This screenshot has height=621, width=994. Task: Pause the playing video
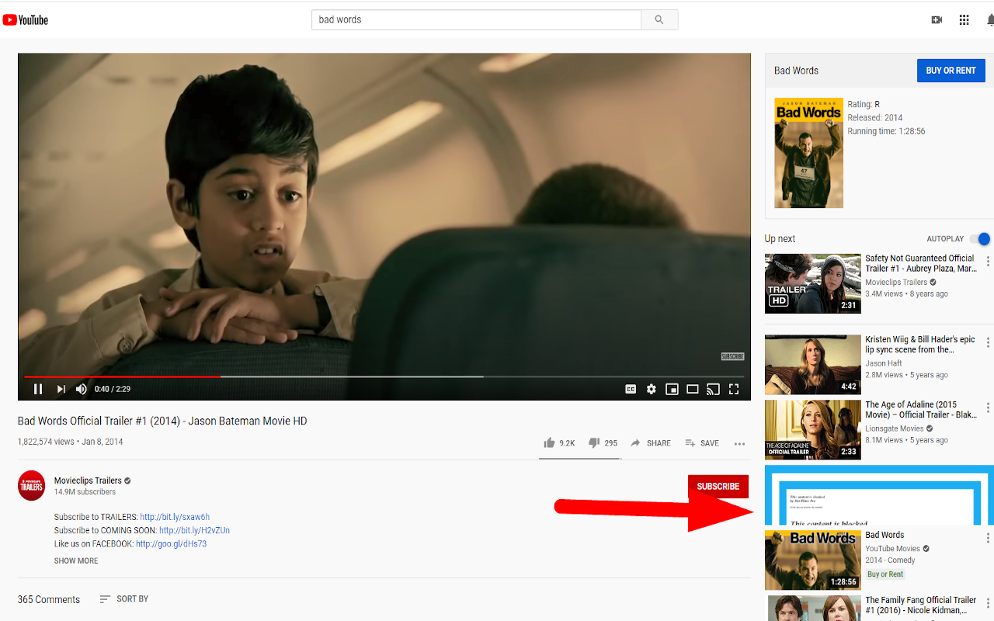(38, 389)
